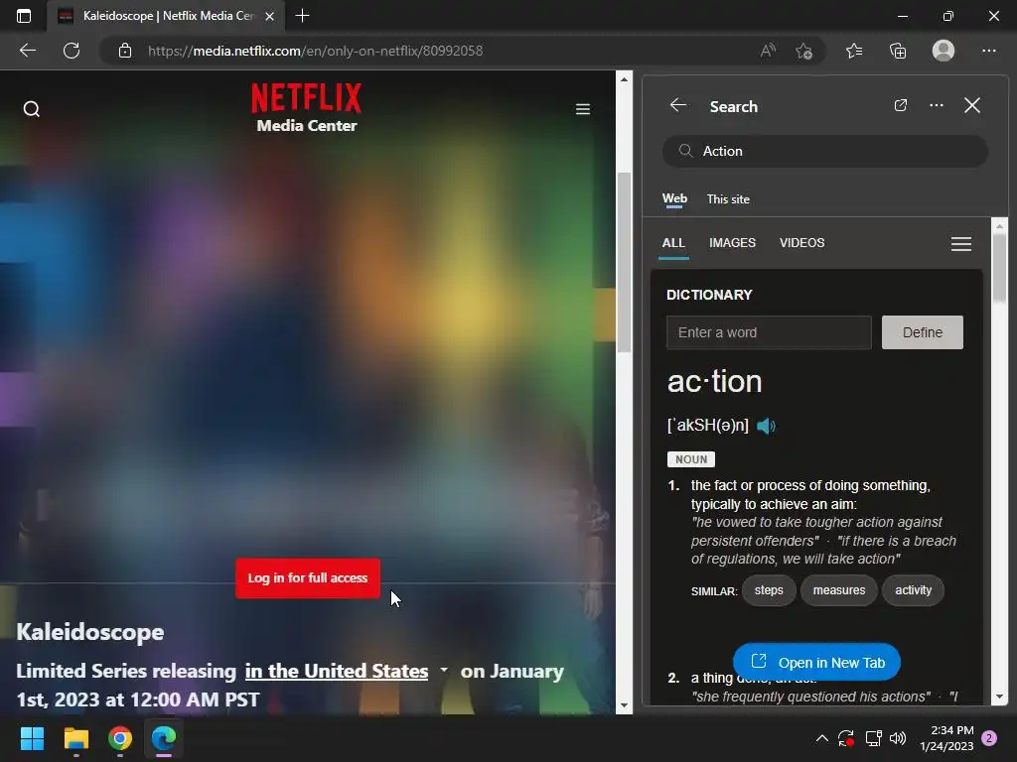Viewport: 1017px width, 762px height.
Task: Open Edge Settings and more menu
Action: point(988,51)
